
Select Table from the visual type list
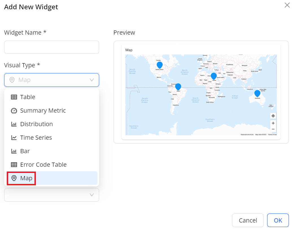click(27, 97)
